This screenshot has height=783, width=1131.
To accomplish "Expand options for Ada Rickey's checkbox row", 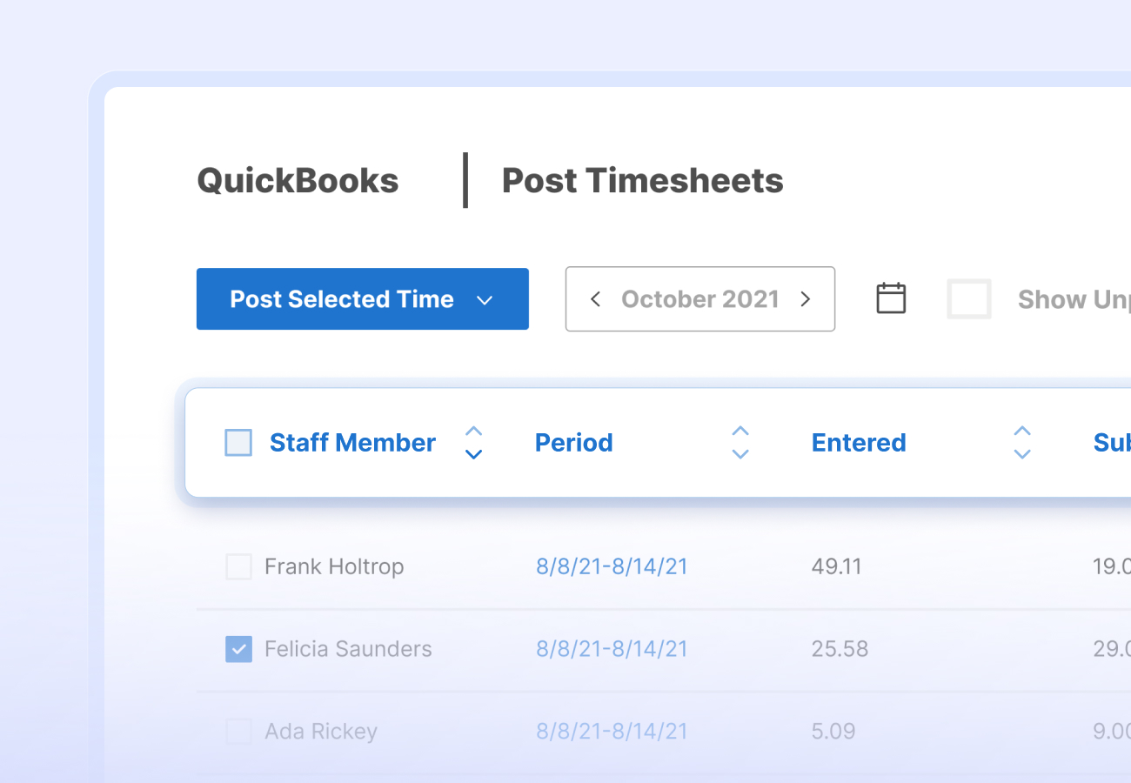I will [238, 732].
